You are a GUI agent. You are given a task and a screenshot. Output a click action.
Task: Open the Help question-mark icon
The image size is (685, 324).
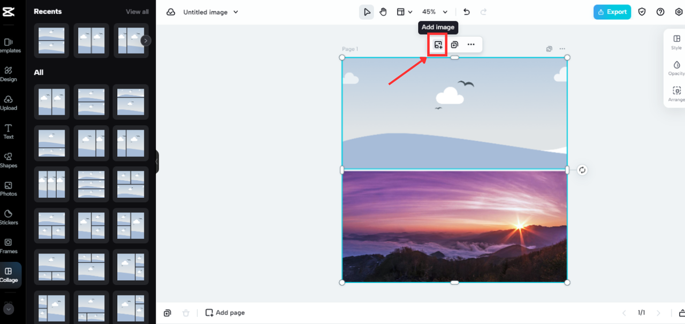click(x=660, y=12)
